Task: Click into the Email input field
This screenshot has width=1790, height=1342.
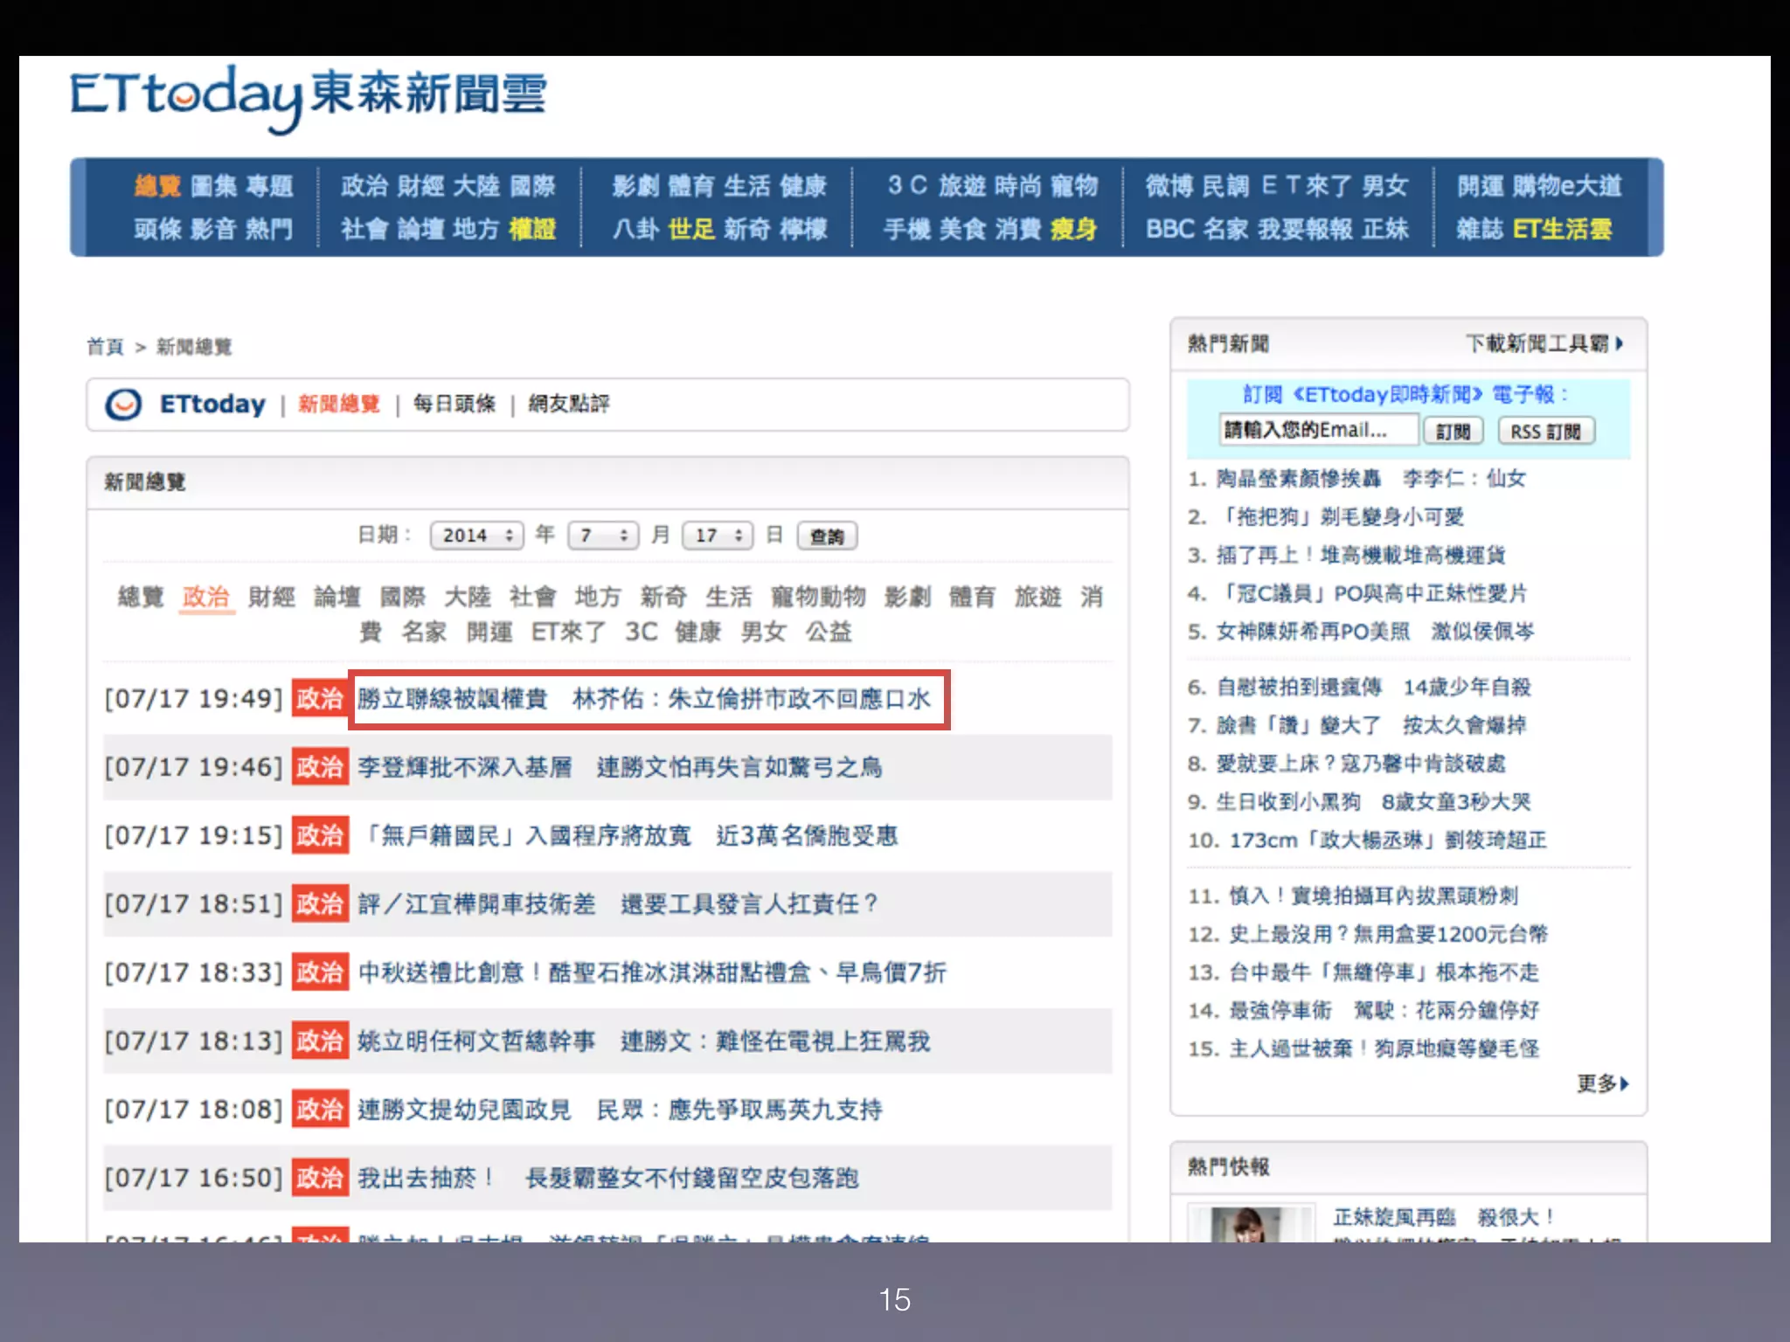Action: point(1317,430)
